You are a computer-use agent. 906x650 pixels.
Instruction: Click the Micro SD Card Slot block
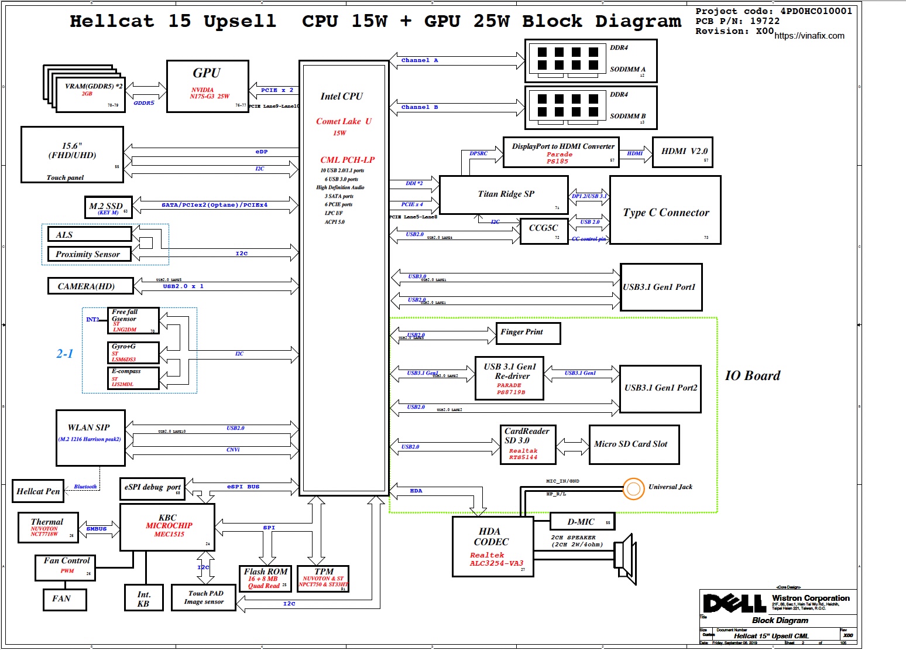(x=634, y=445)
